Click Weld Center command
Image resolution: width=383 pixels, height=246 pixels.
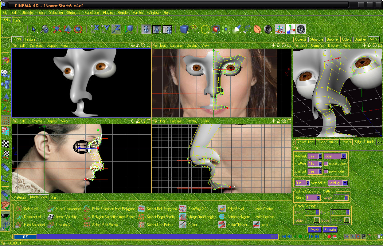click(264, 209)
